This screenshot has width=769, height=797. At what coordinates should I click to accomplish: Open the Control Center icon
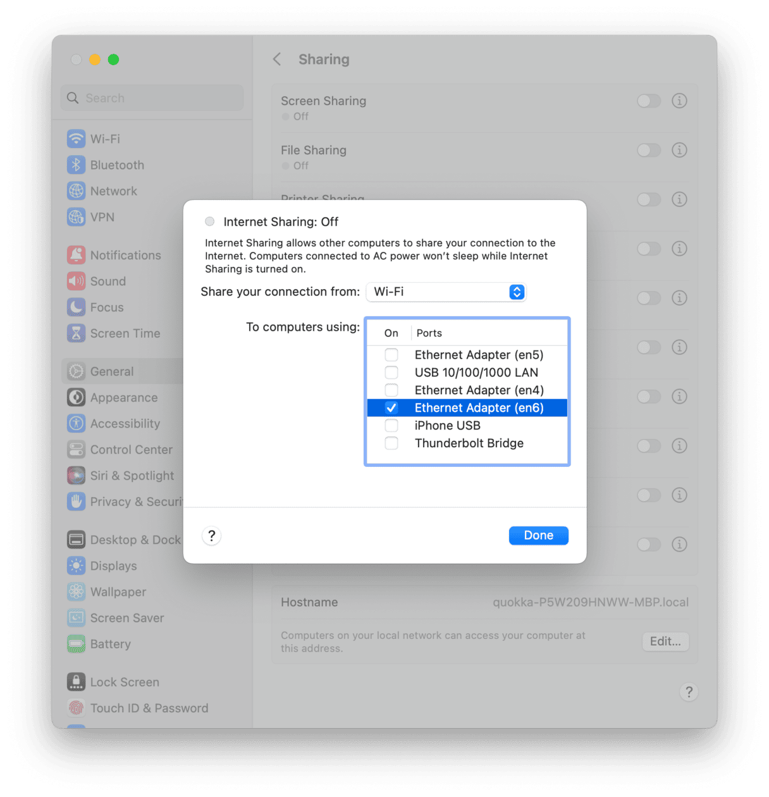point(76,449)
